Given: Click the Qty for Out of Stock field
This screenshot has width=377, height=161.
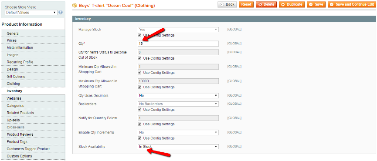Looking at the screenshot, I should click(178, 52).
